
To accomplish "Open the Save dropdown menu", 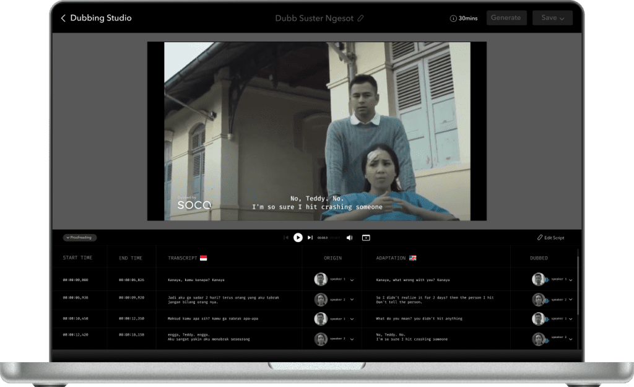I will tap(552, 18).
